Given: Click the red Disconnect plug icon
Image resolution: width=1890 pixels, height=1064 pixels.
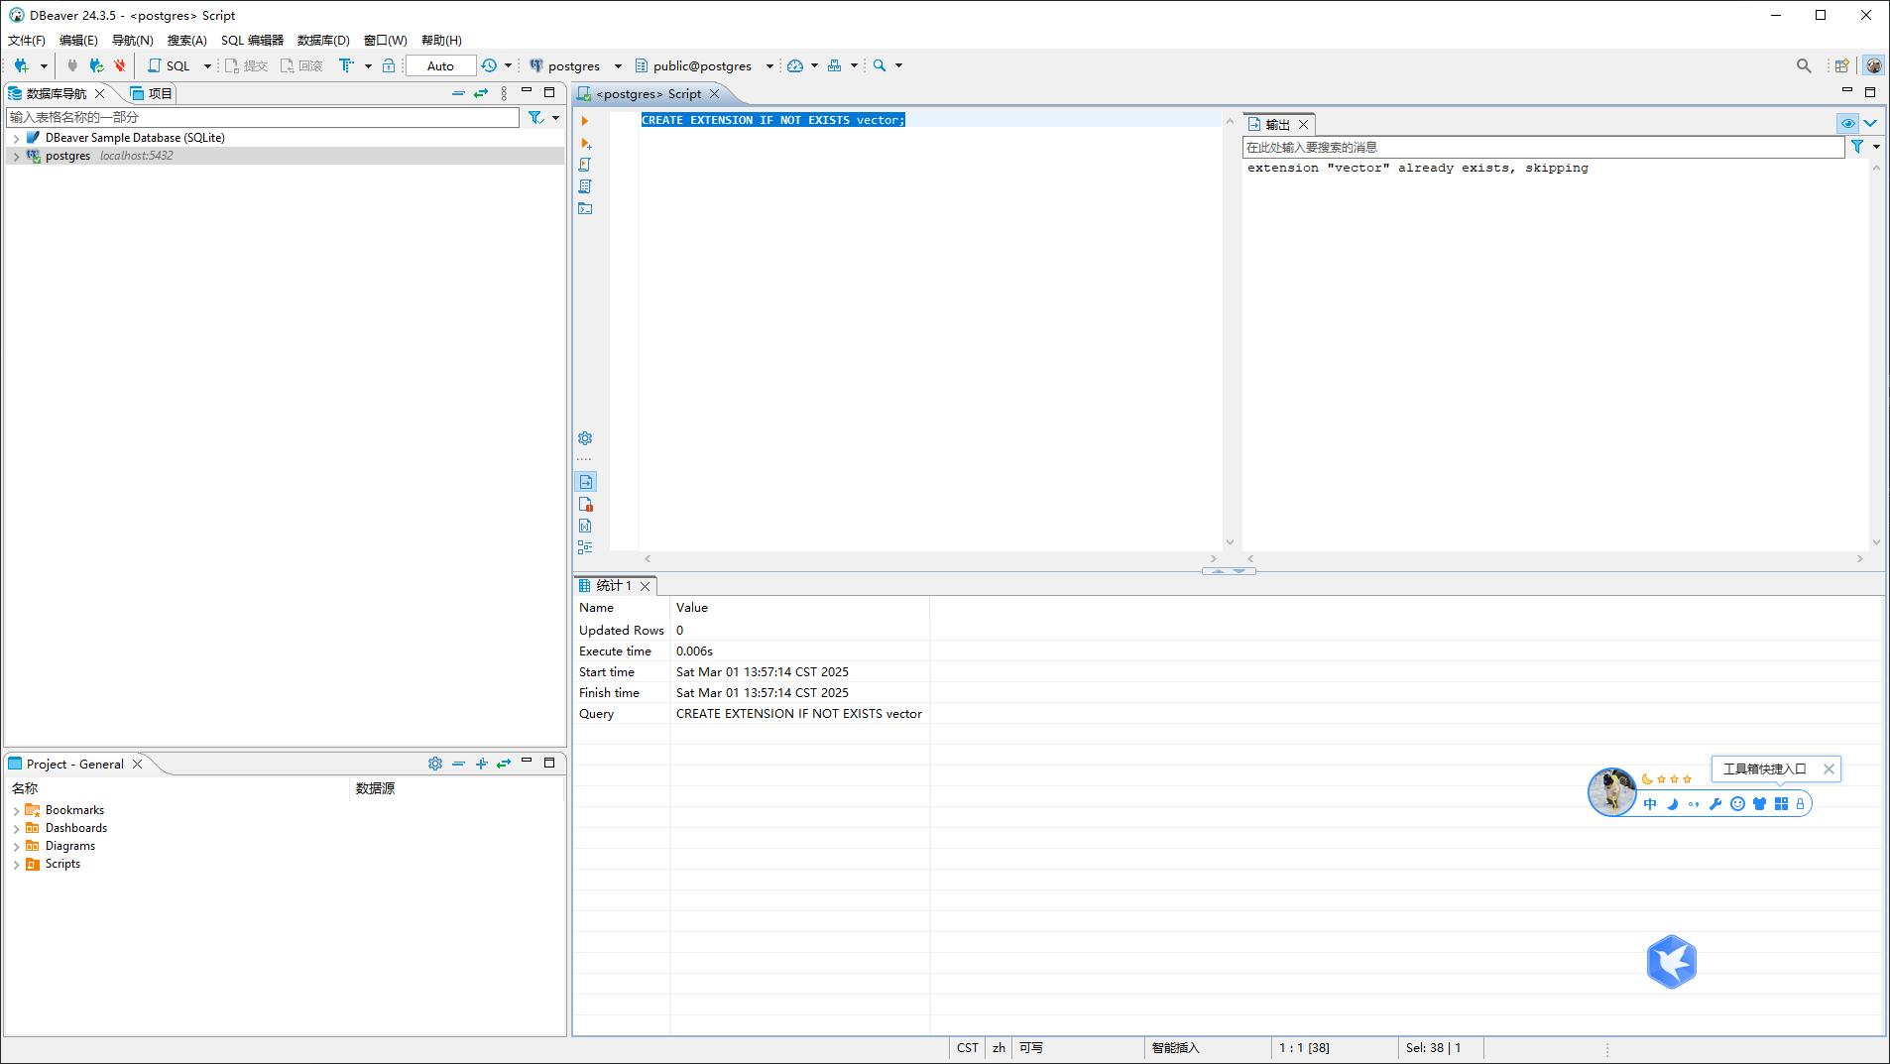Looking at the screenshot, I should (x=120, y=65).
